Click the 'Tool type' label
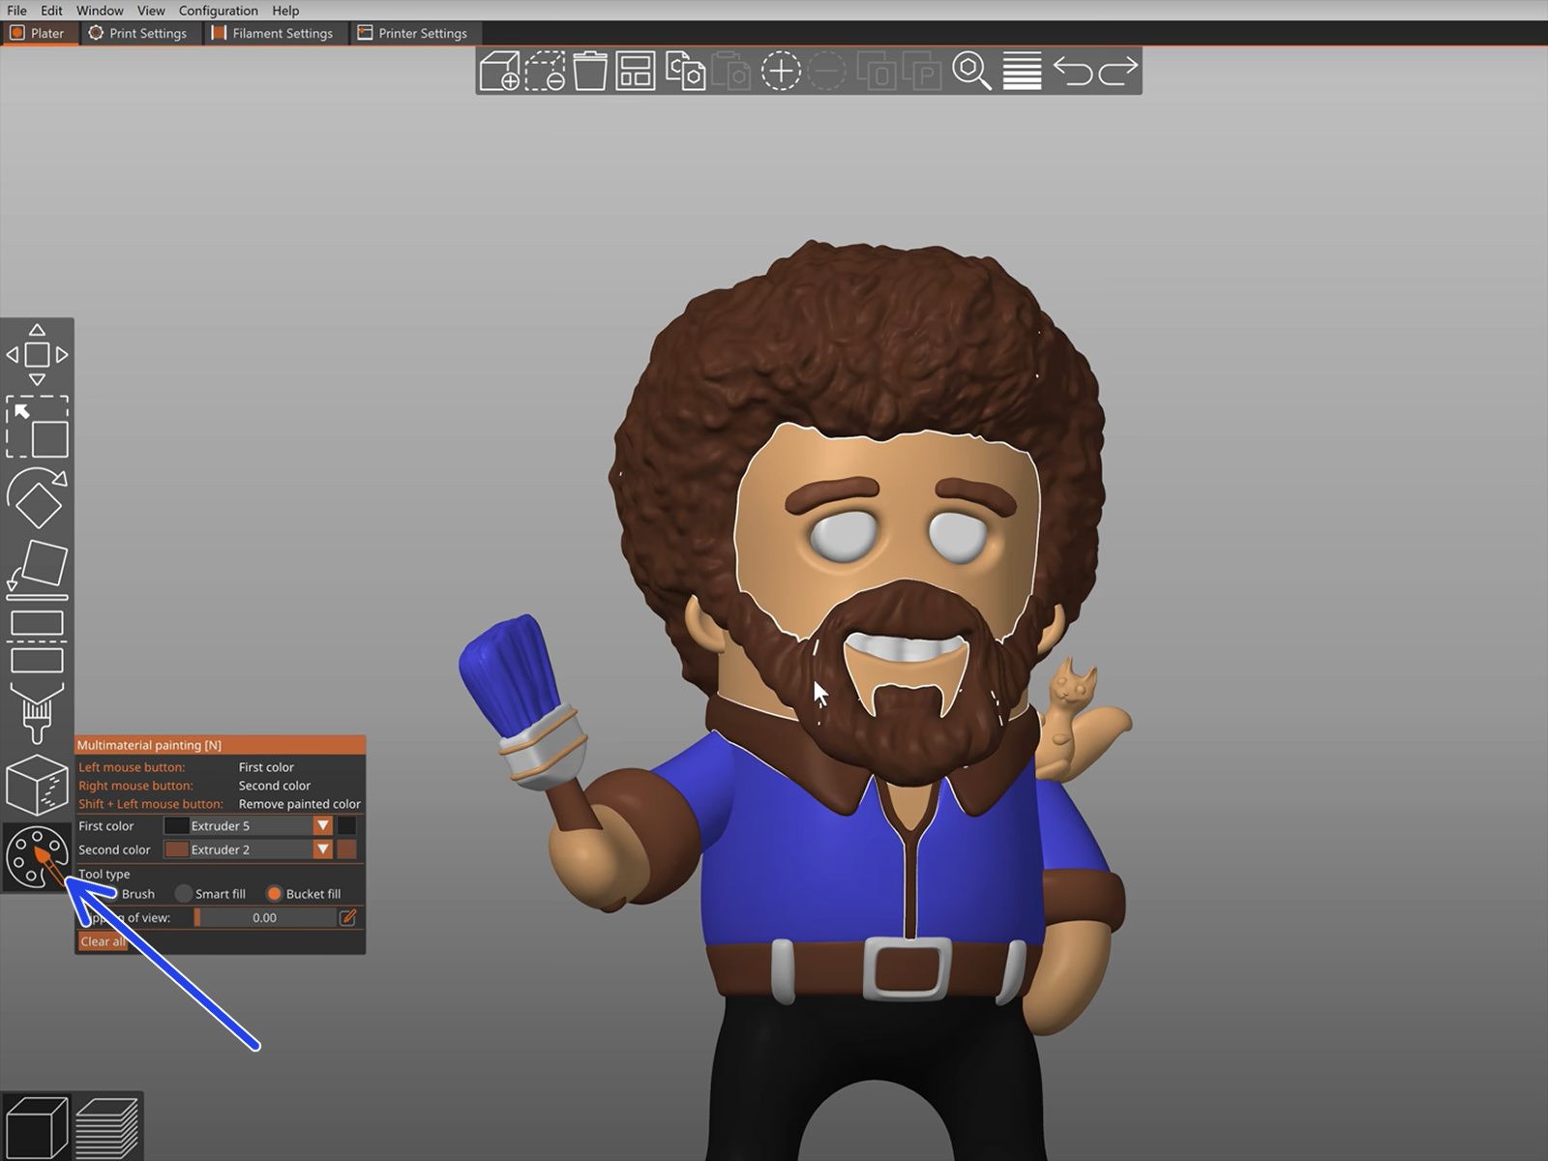 click(x=104, y=874)
